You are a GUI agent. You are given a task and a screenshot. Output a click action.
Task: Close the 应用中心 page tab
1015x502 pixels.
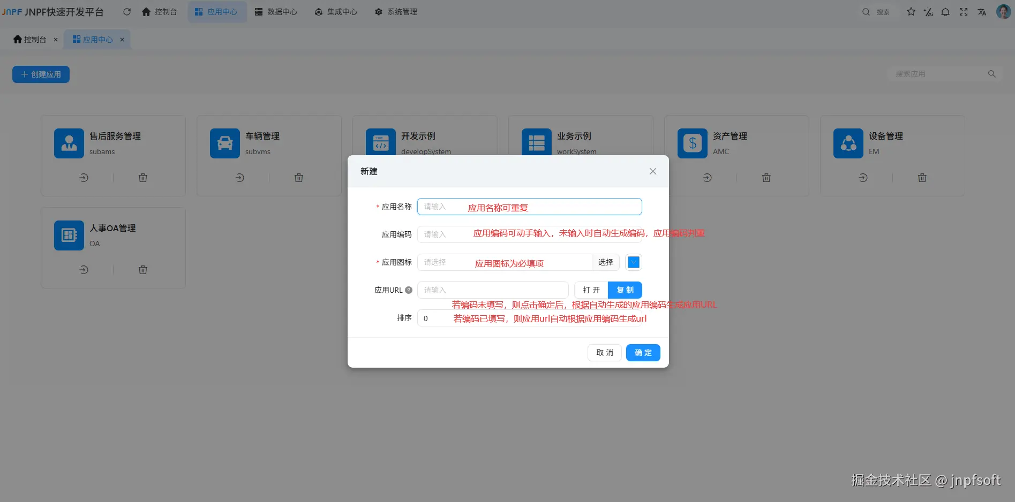pos(122,40)
